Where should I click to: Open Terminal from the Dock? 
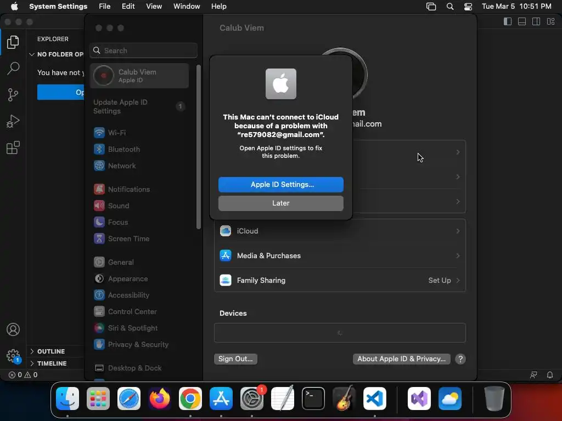313,399
